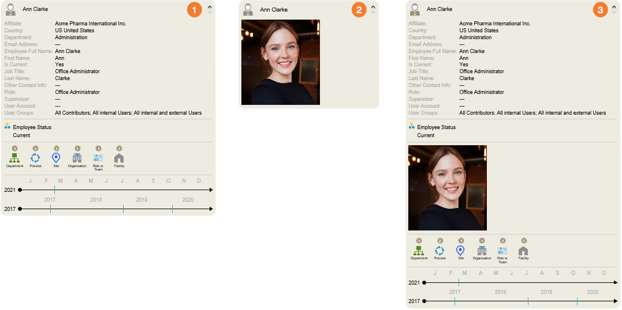The height and width of the screenshot is (310, 622).
Task: Click the Organization building icon in card 1
Action: (77, 158)
